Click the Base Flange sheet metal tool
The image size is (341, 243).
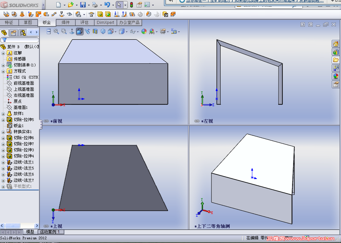coord(6,14)
